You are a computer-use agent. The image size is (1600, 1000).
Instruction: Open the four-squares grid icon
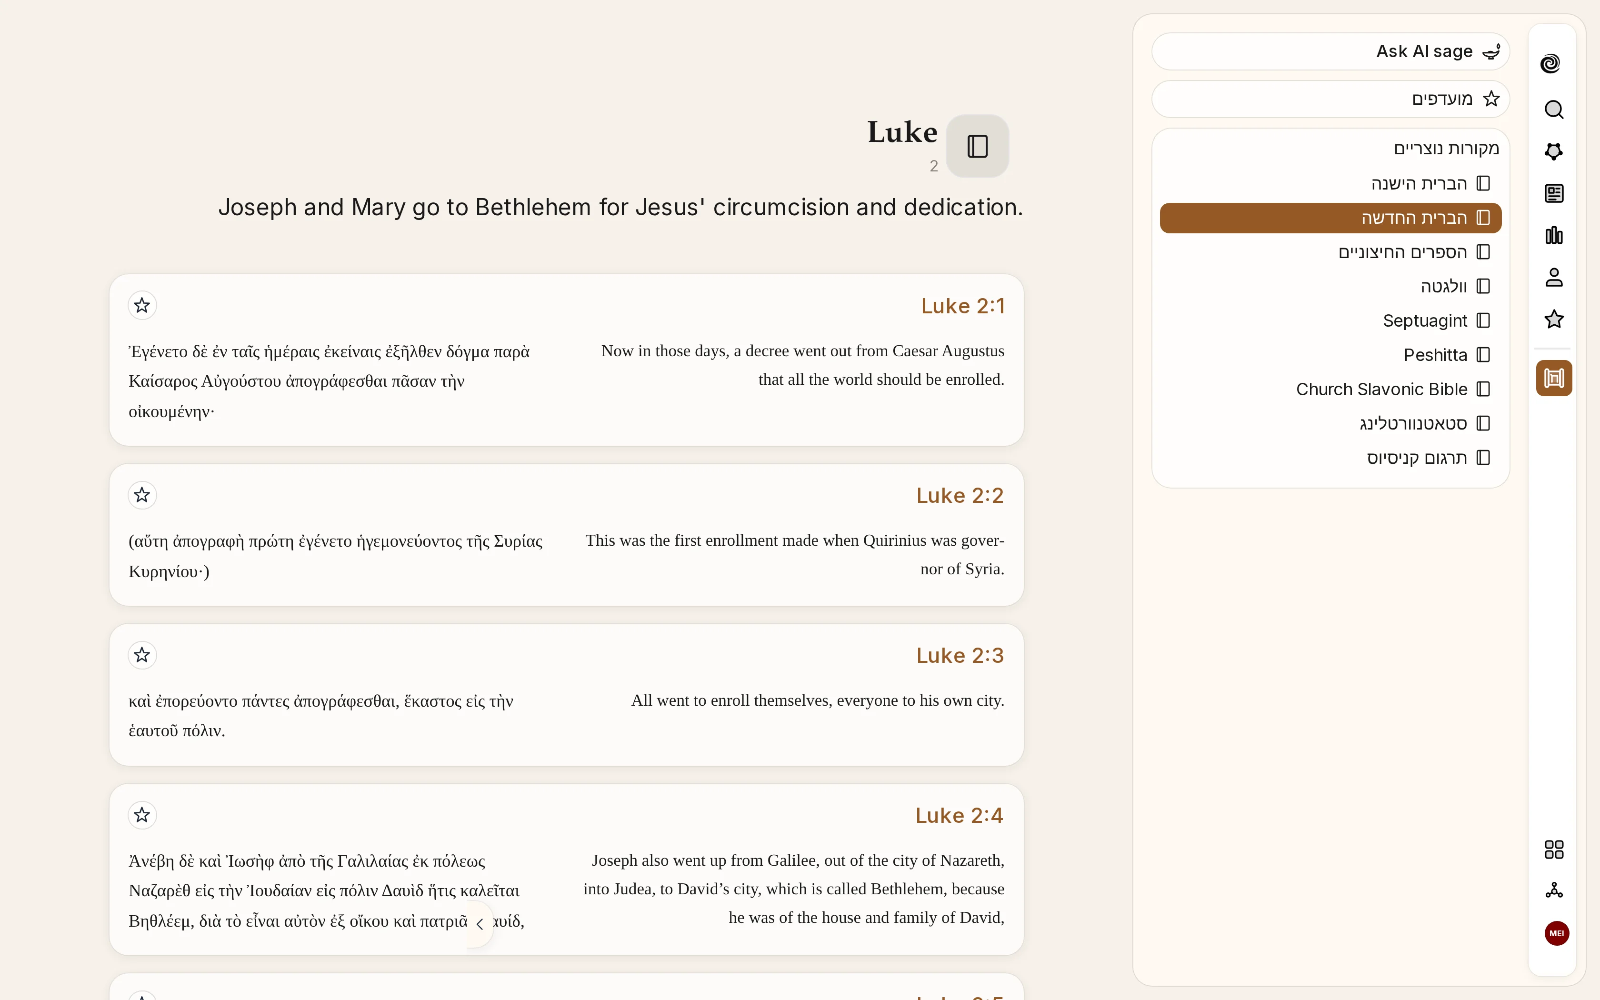[1554, 849]
